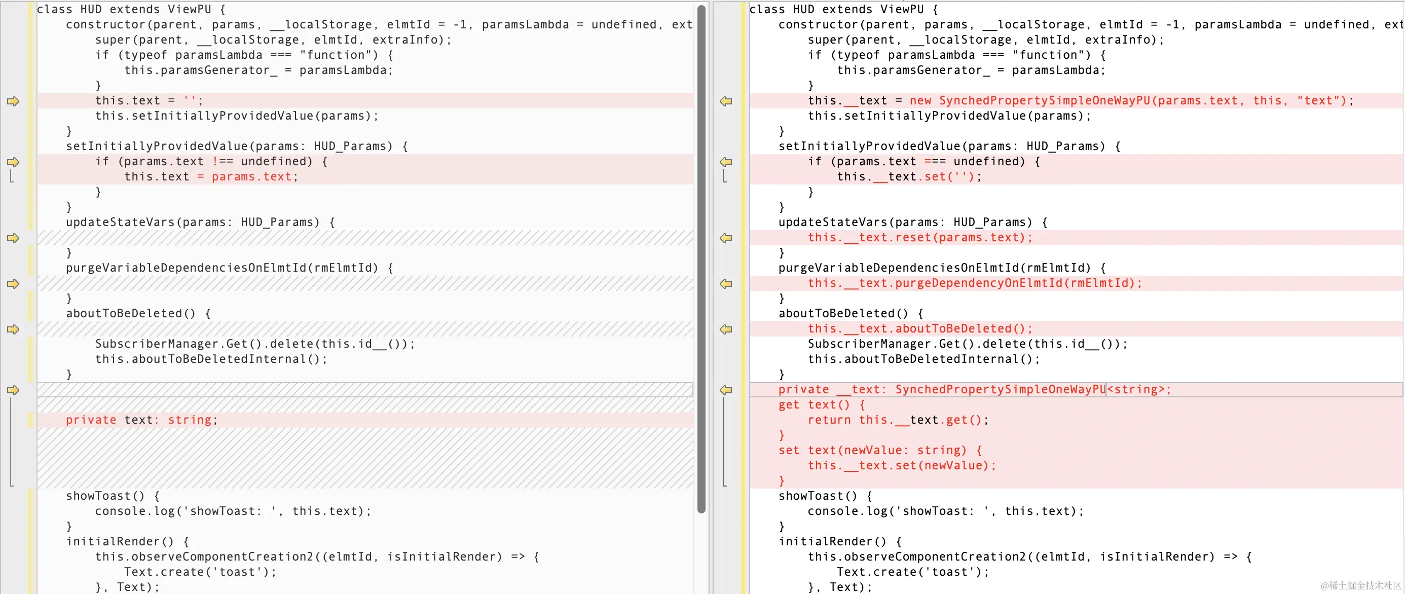
Task: Click right-pane copy arrow beside "params.text === undefined"
Action: click(726, 162)
